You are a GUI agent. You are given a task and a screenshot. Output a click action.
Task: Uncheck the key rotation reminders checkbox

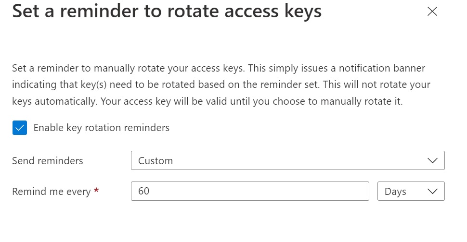pyautogui.click(x=20, y=128)
